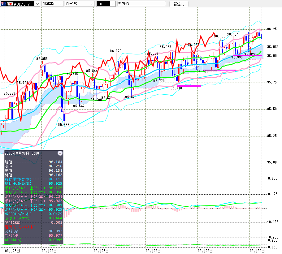The image size is (282, 254).
Task: Click the 95.626 low price label
Action: 131,97
